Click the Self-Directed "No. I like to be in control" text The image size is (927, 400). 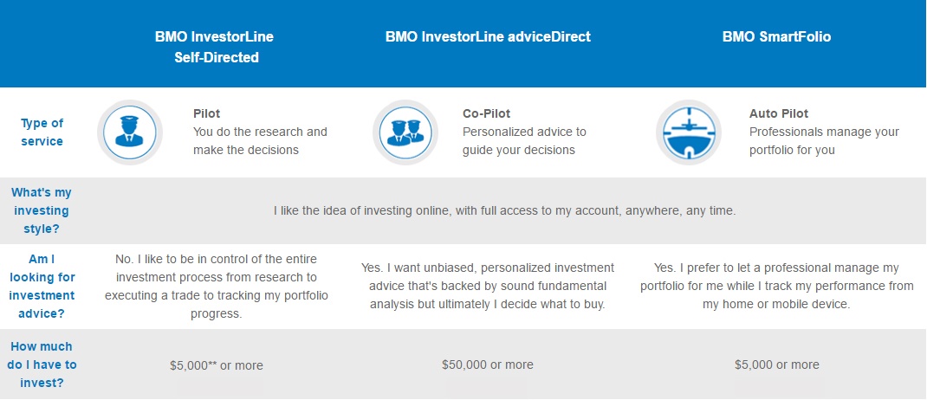217,286
